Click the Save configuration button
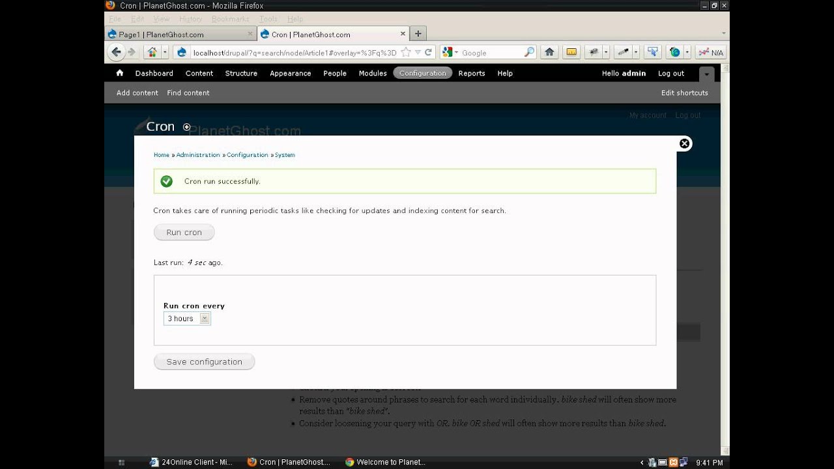The width and height of the screenshot is (834, 469). [x=204, y=362]
